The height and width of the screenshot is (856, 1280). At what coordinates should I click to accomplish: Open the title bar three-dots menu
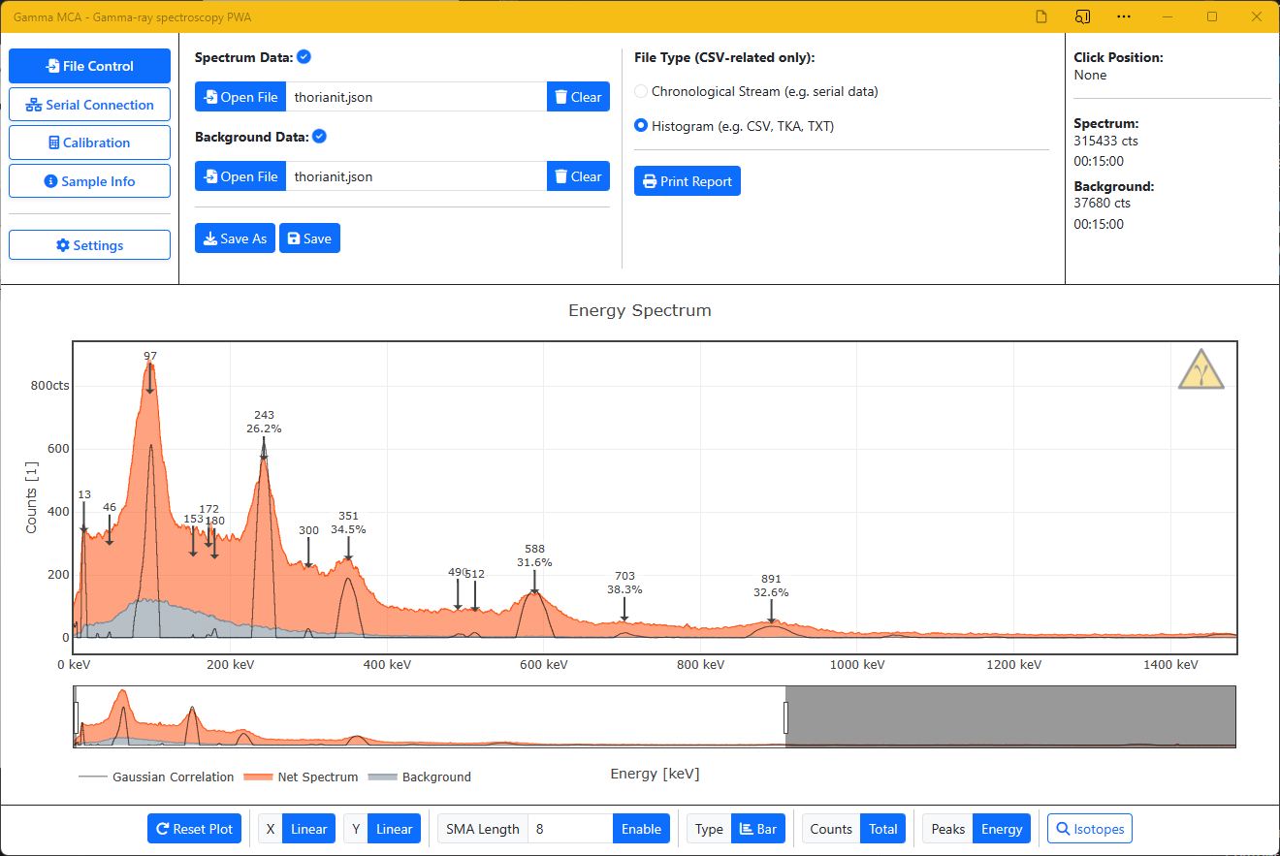point(1123,16)
